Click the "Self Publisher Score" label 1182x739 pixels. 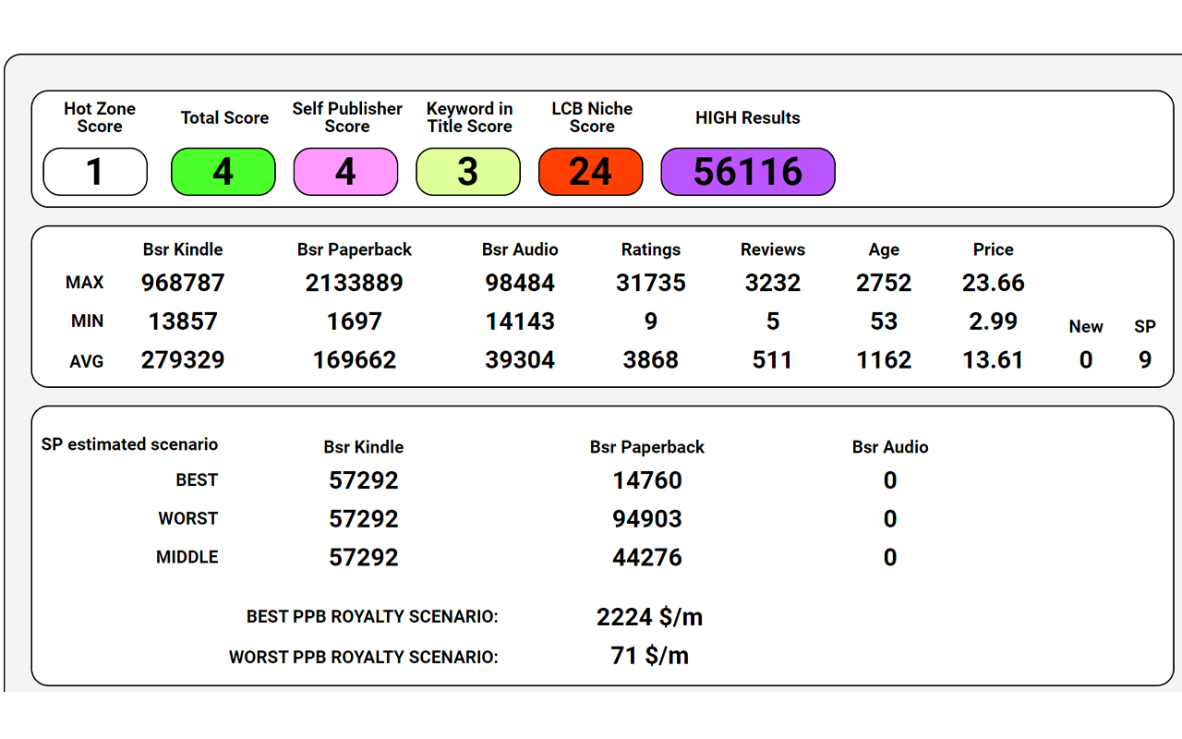[x=347, y=117]
